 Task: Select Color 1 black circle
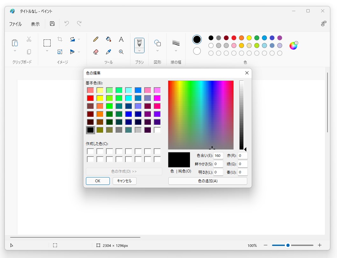pyautogui.click(x=197, y=39)
